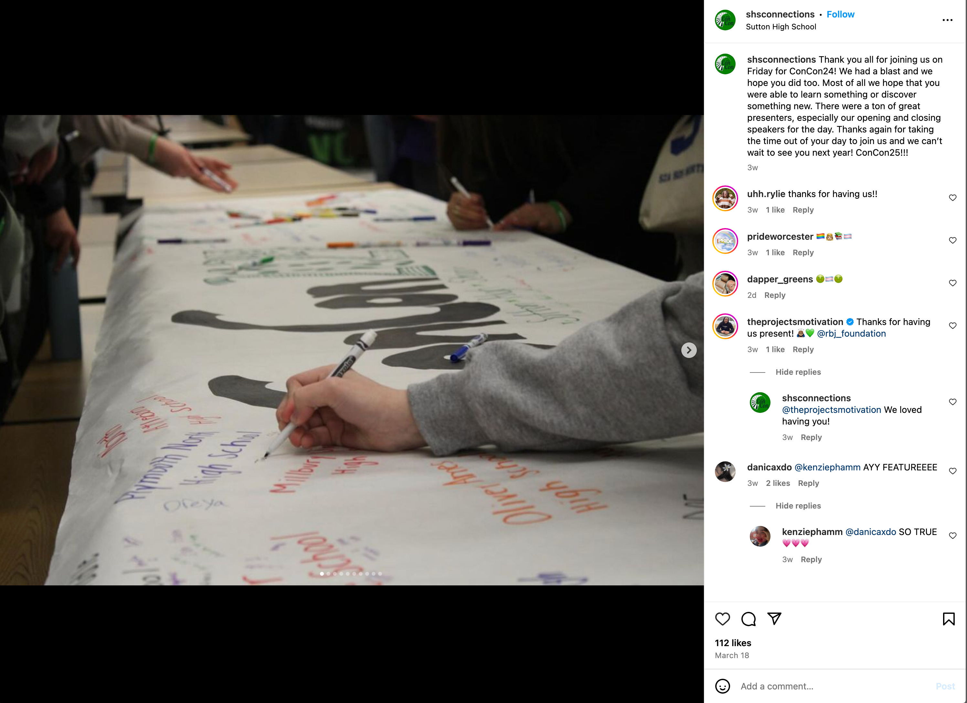Hide replies under theprojectsmotivation comment
This screenshot has height=703, width=967.
tap(798, 372)
